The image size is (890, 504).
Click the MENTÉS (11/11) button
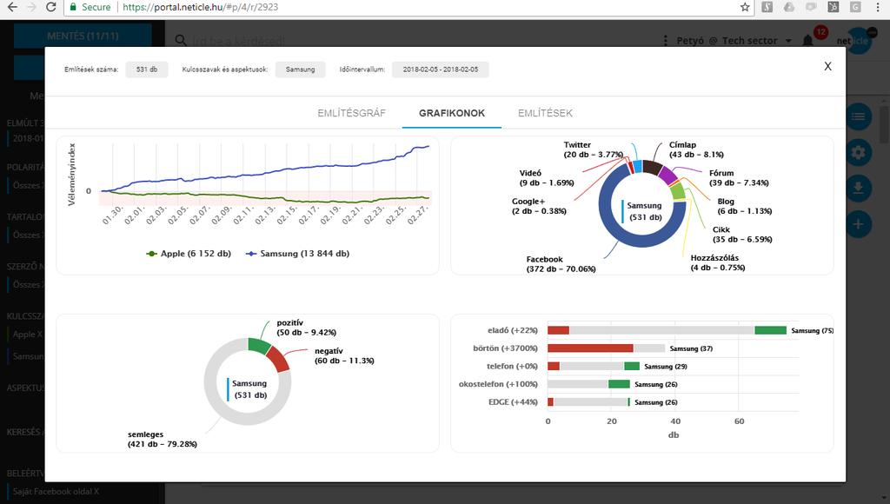point(83,36)
